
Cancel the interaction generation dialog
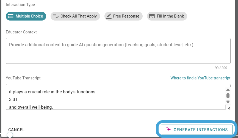pyautogui.click(x=16, y=130)
